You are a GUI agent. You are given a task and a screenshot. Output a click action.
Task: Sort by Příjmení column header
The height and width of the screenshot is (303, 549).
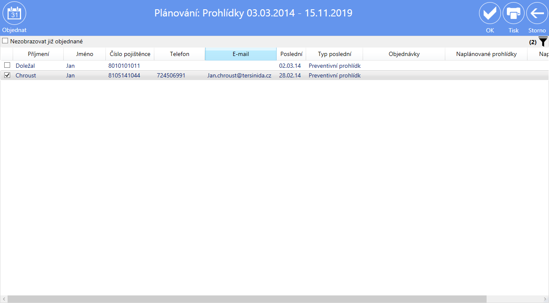pos(38,54)
